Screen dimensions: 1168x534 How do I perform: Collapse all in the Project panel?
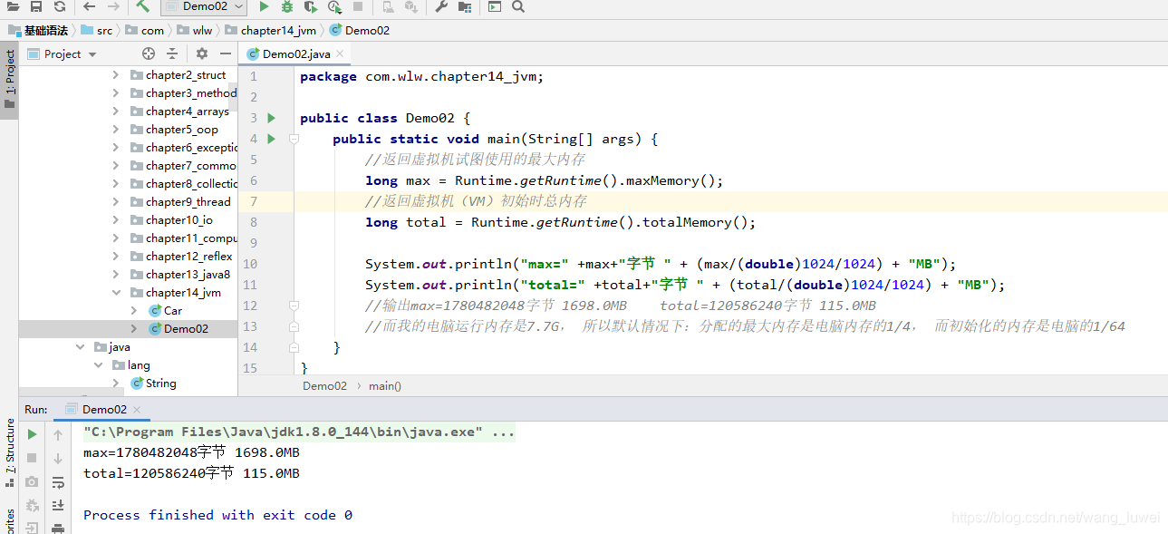[x=172, y=53]
